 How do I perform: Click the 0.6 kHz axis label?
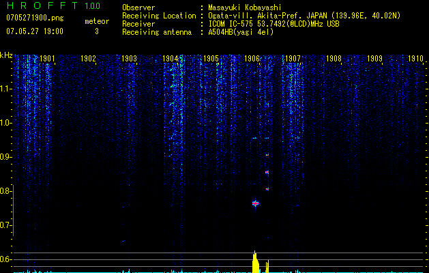tap(5, 259)
